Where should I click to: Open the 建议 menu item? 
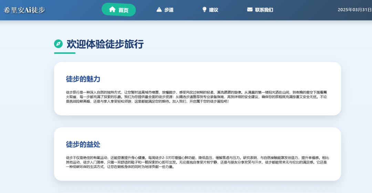tap(210, 10)
